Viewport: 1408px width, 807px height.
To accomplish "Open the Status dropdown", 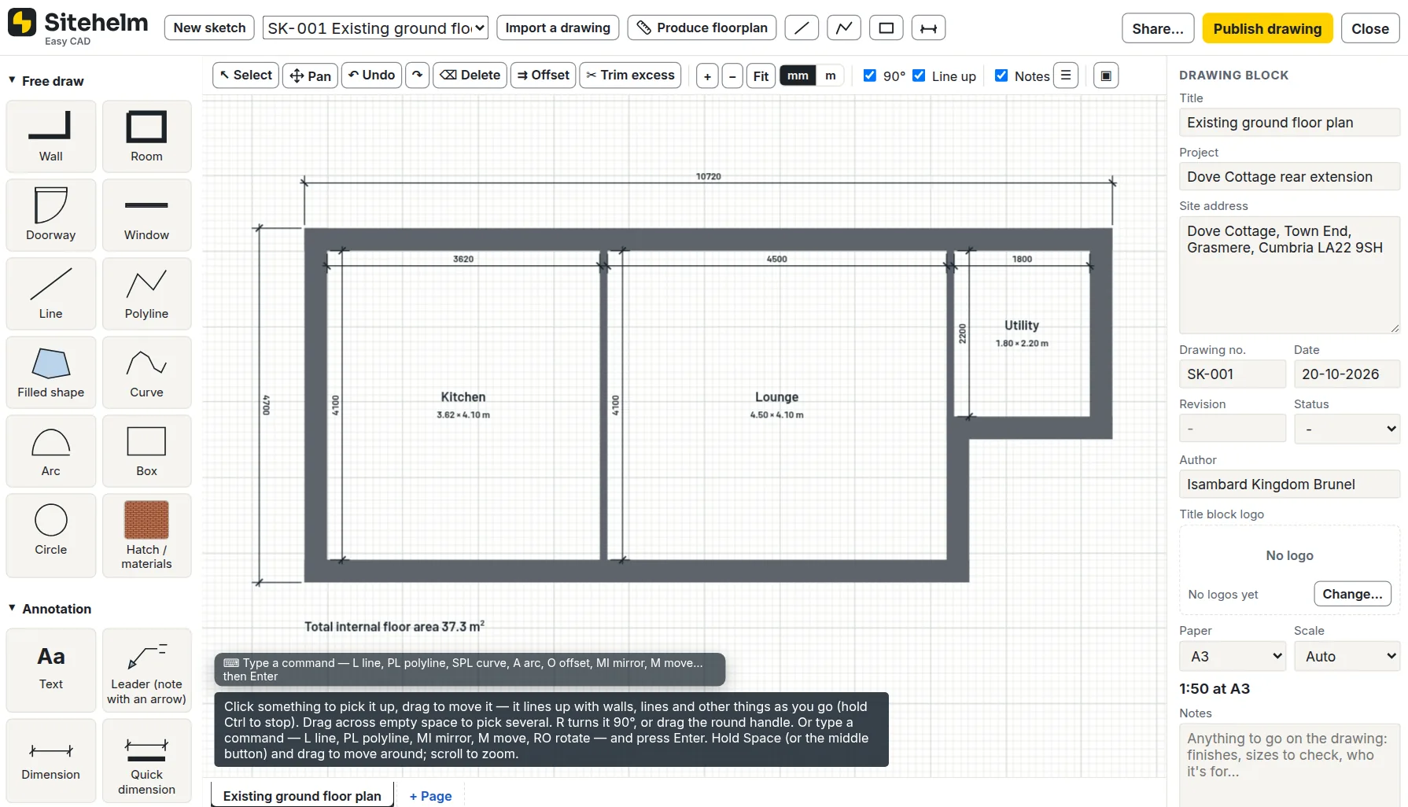I will [x=1347, y=429].
